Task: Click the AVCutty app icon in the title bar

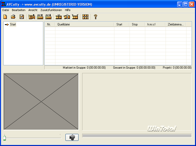Action: tap(4, 4)
